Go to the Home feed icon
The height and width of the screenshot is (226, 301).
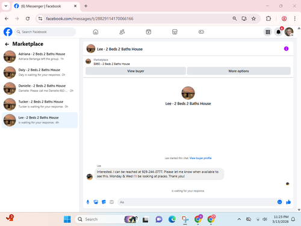(96, 32)
